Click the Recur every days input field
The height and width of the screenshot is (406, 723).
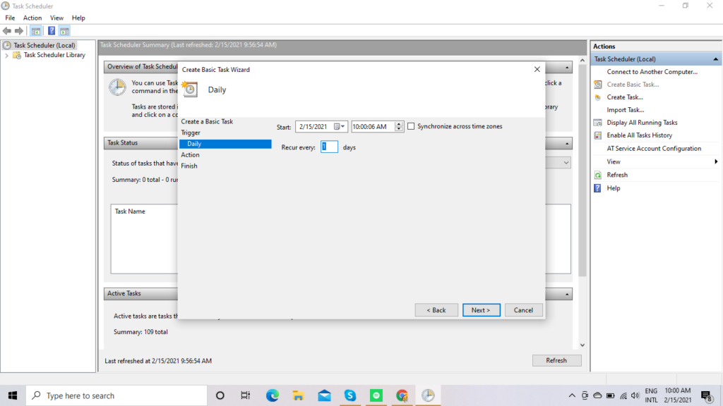[x=329, y=147]
